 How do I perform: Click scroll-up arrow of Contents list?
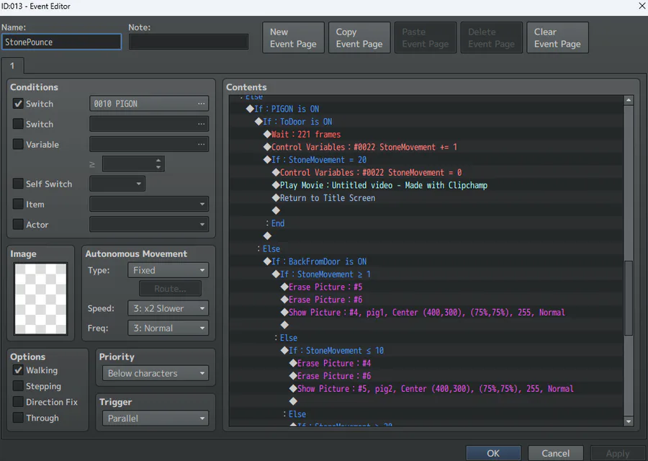click(x=628, y=100)
